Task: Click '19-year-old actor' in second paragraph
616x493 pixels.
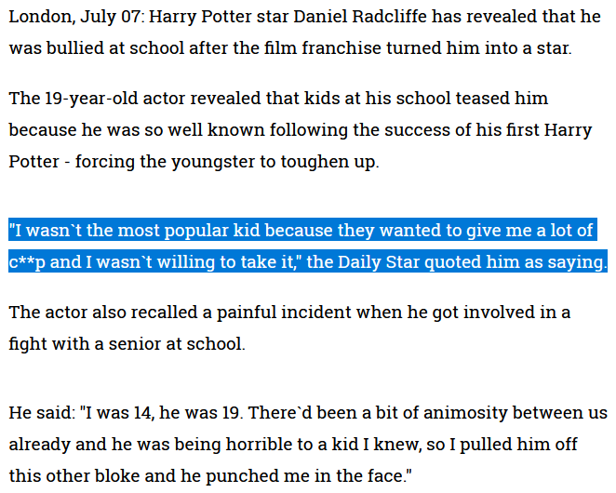Action: pyautogui.click(x=114, y=99)
